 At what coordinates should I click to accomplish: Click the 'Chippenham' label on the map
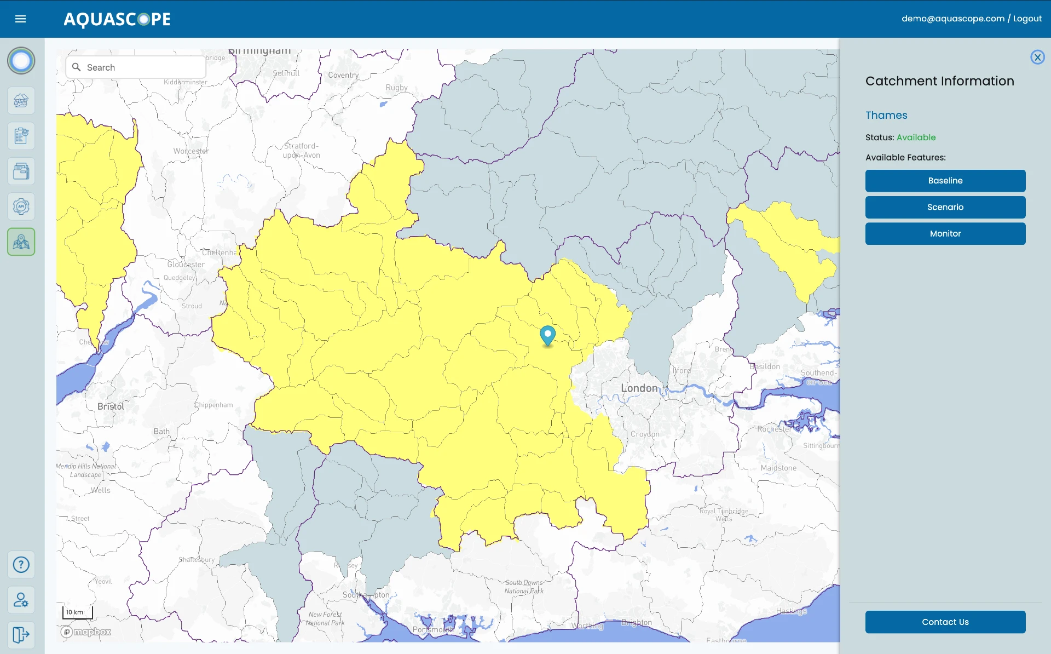pyautogui.click(x=213, y=405)
